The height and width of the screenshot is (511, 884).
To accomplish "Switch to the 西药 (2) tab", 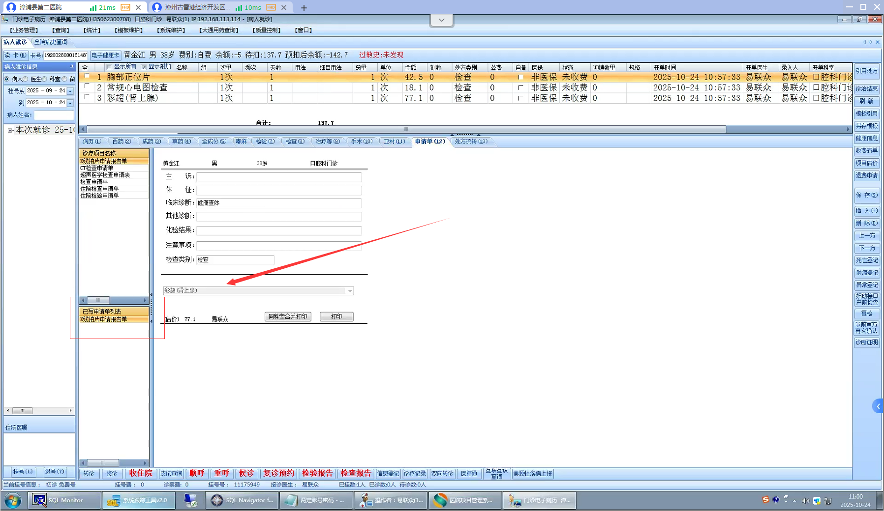I will (122, 142).
